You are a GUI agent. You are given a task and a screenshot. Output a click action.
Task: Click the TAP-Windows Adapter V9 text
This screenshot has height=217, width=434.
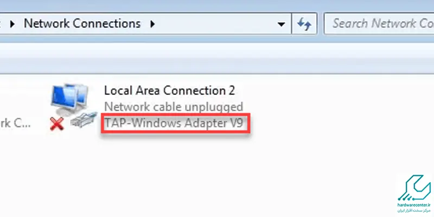pyautogui.click(x=174, y=123)
